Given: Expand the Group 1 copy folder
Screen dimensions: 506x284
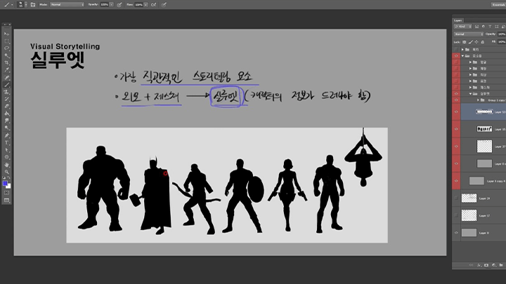Looking at the screenshot, I should [x=479, y=100].
